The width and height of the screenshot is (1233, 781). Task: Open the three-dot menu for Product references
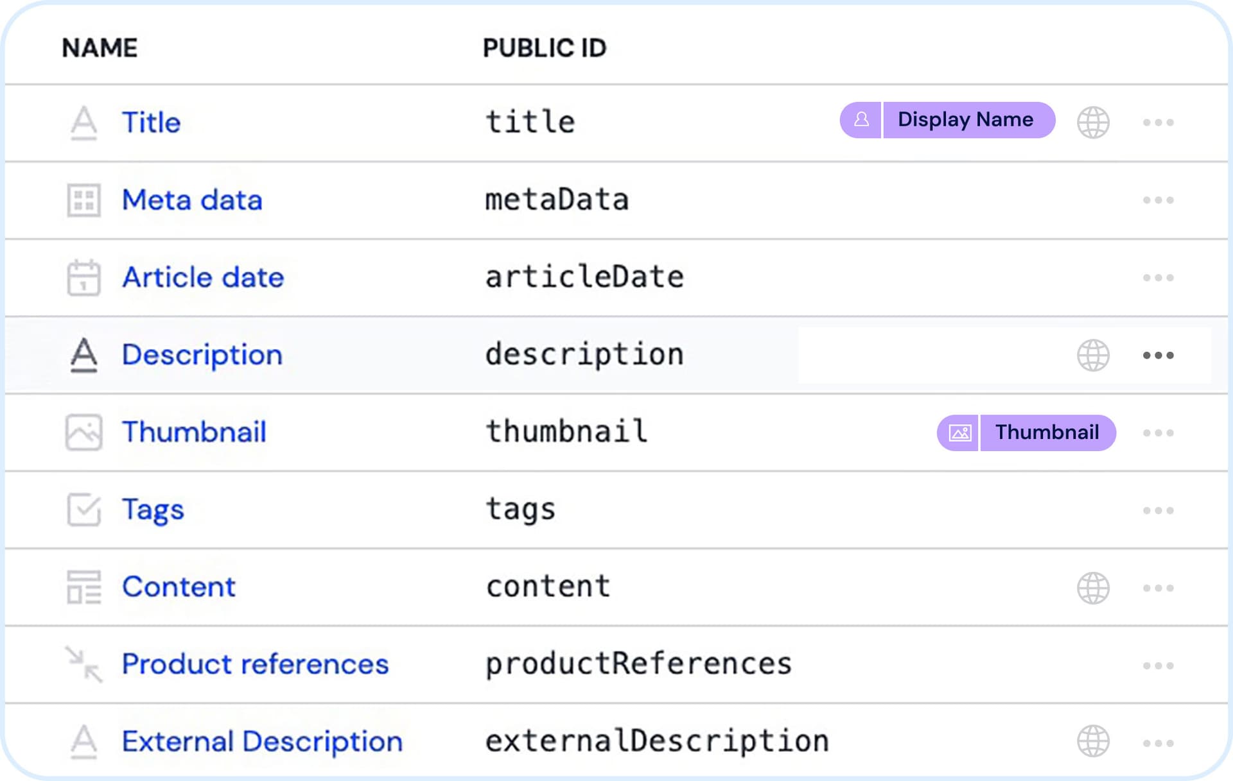pos(1158,665)
